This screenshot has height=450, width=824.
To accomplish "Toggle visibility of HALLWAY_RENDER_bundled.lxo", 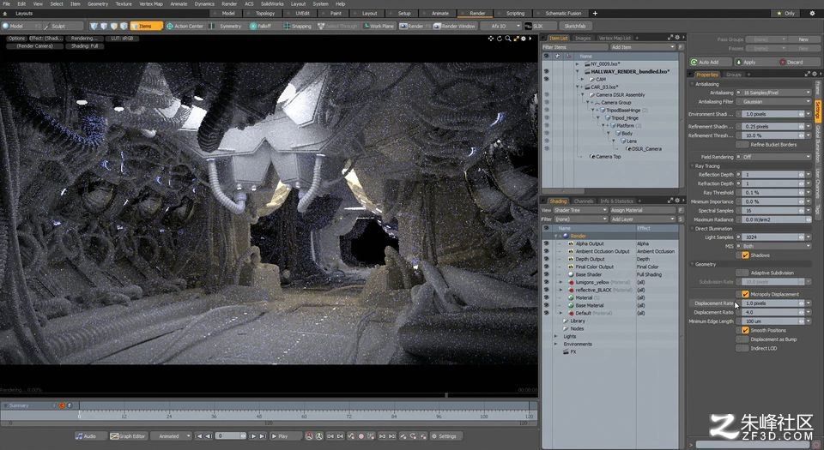I will [547, 71].
